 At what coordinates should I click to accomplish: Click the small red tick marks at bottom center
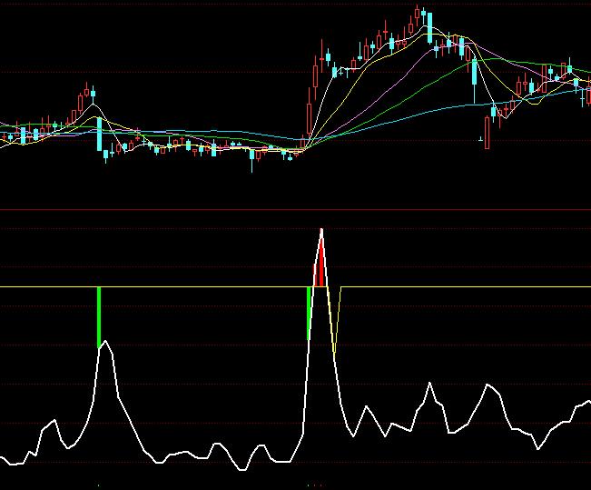pos(316,486)
